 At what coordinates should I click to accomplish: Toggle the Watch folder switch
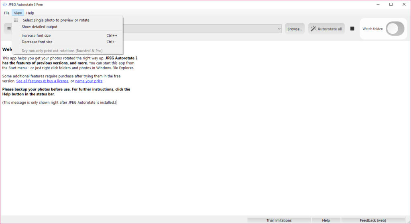(395, 28)
